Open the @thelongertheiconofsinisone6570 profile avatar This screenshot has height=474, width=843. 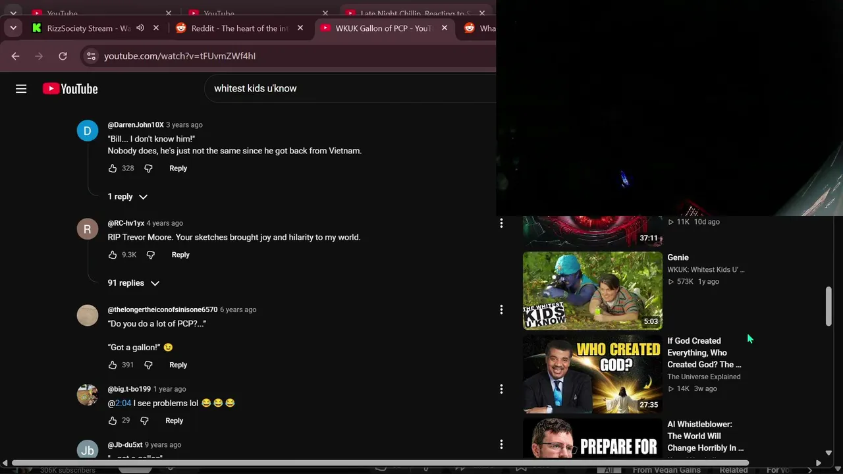(x=88, y=315)
